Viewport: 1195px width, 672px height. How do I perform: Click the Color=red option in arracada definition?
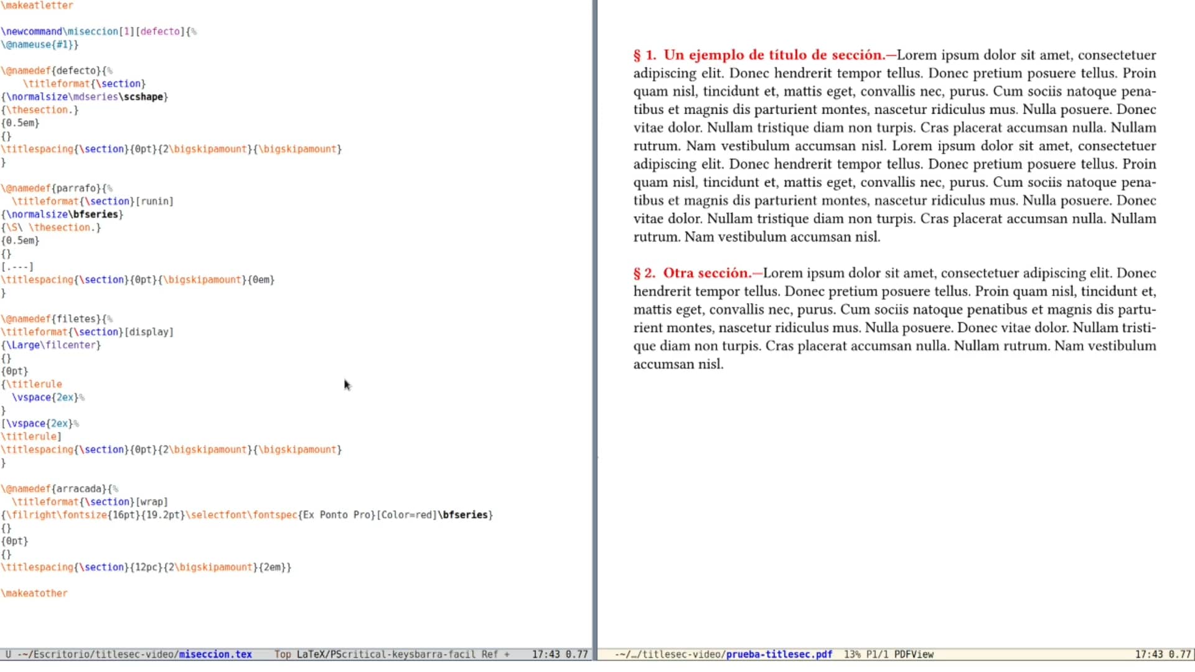[405, 515]
